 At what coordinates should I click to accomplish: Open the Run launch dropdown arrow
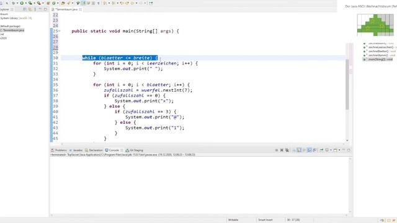click(x=26, y=3)
